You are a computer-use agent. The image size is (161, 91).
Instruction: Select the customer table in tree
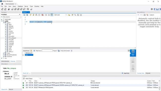11,33
